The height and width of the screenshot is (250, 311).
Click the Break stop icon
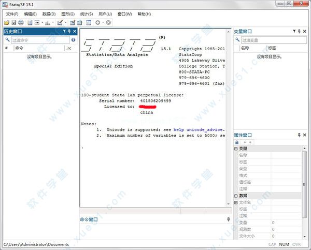(108, 23)
